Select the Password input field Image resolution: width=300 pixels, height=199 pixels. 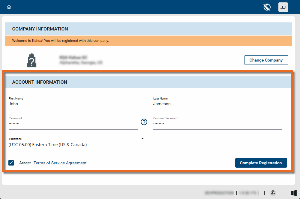click(x=73, y=124)
